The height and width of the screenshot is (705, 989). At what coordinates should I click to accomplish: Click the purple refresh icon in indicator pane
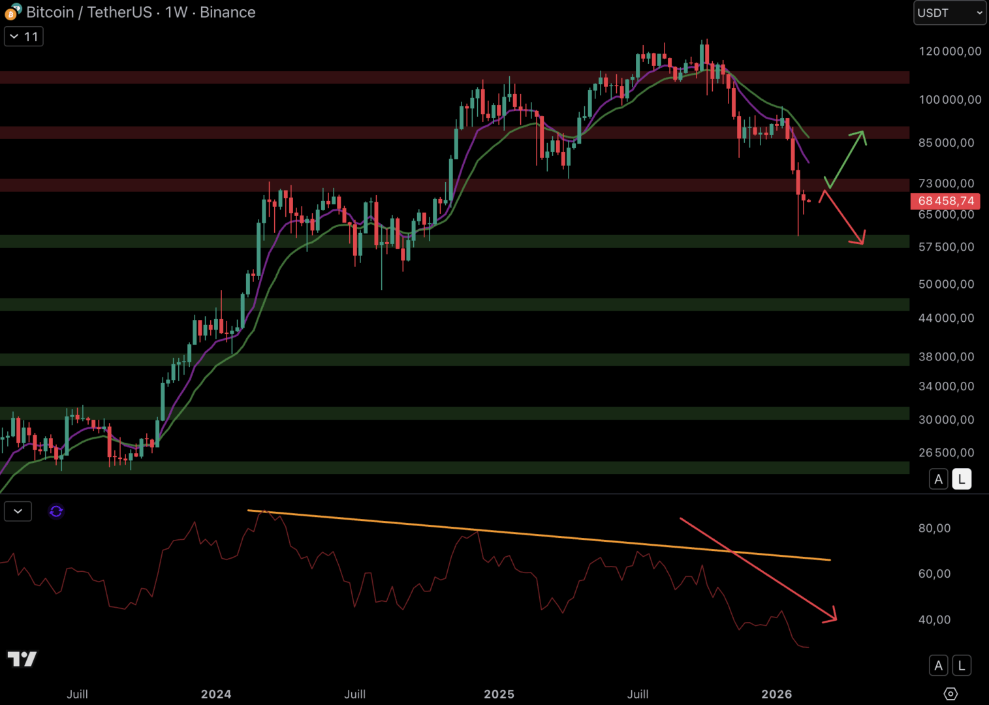point(56,511)
